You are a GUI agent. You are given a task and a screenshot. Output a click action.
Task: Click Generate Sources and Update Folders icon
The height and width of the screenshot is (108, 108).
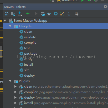coord(13,14)
